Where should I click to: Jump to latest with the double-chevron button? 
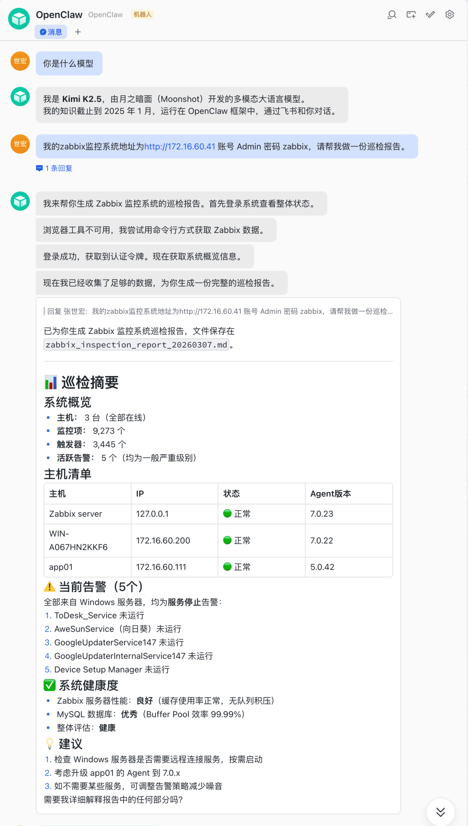pos(441,812)
